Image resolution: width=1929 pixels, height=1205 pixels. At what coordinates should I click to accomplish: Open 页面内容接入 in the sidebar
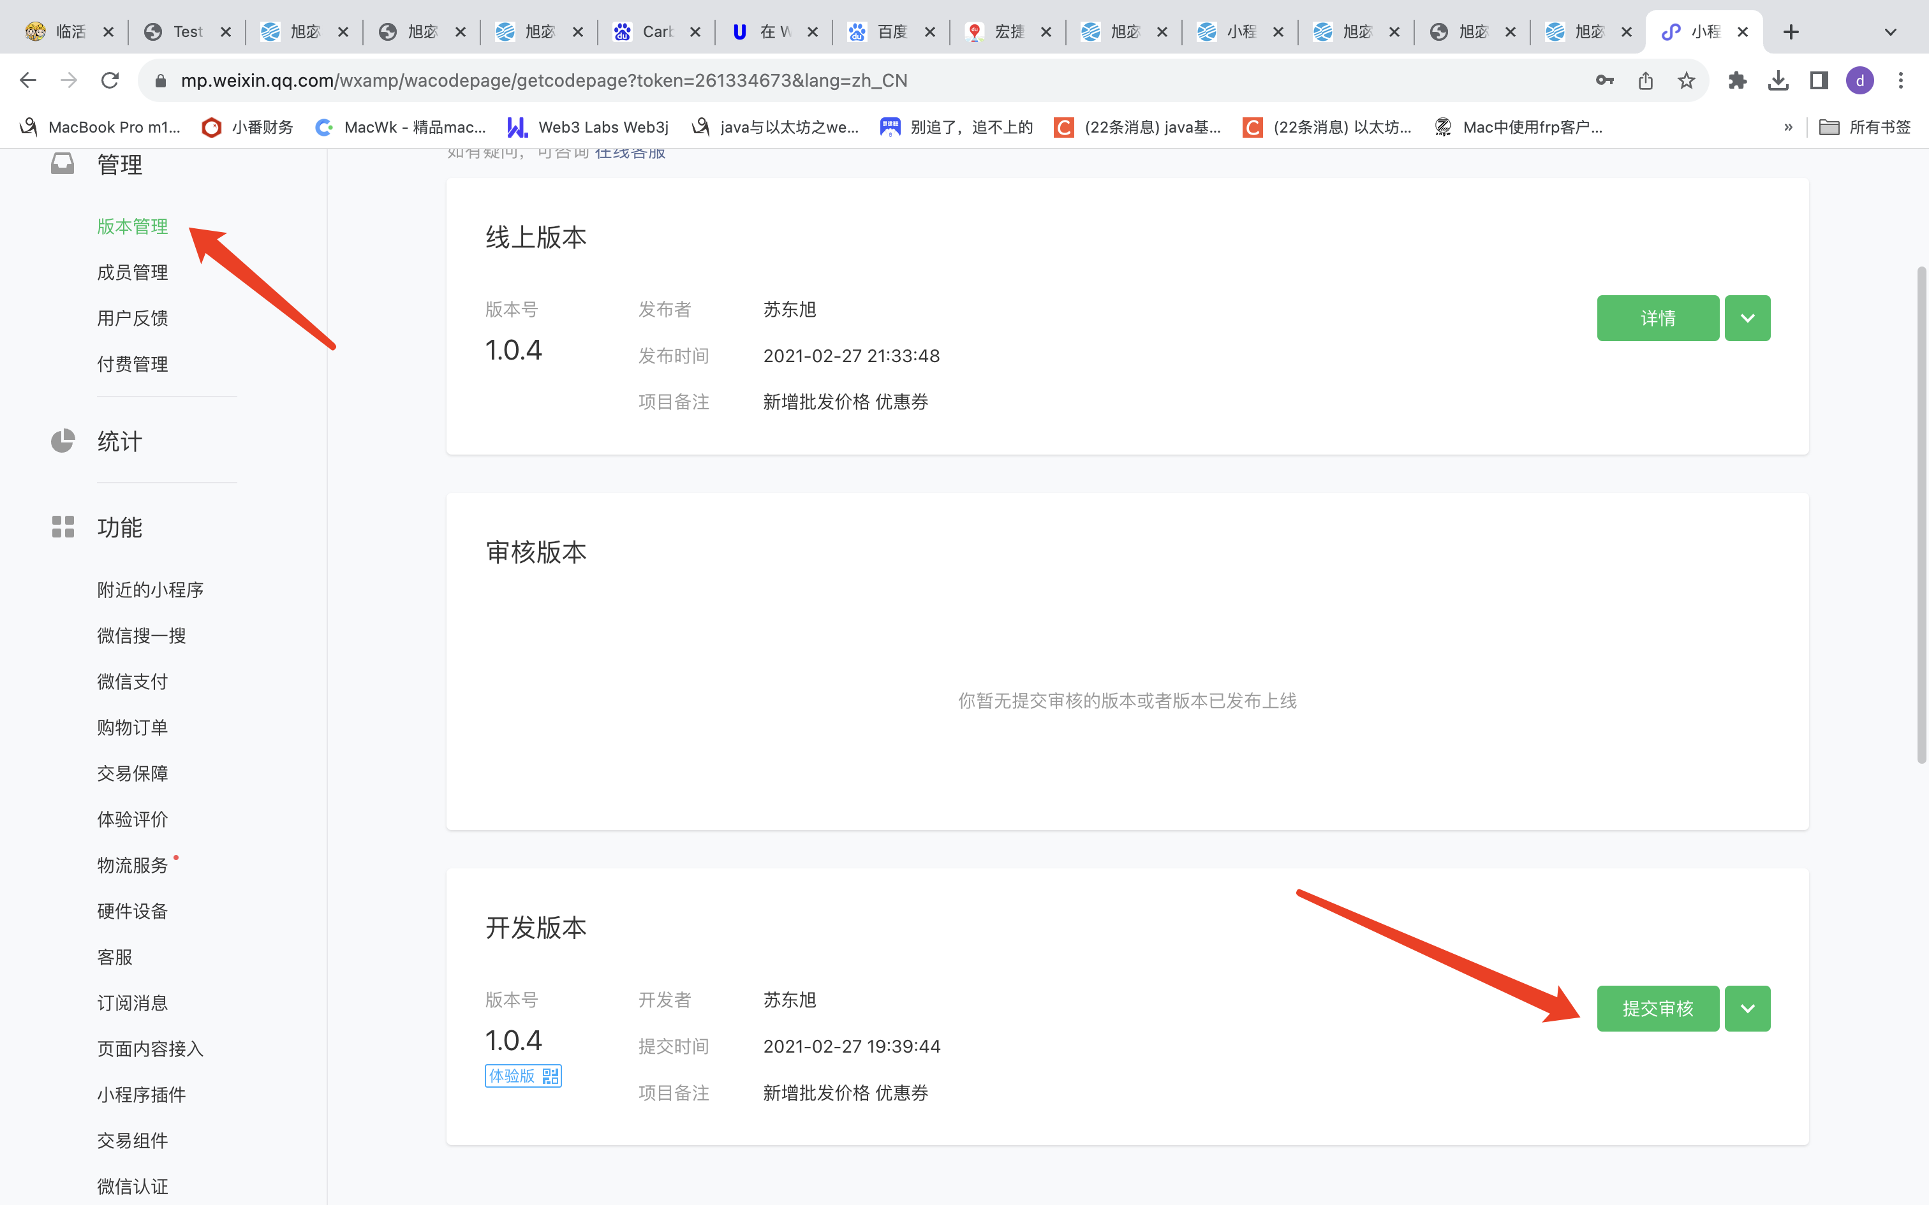[x=150, y=1049]
